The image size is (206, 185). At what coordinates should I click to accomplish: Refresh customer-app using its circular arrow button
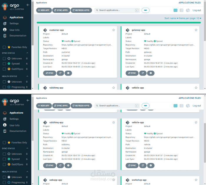coord(60,73)
